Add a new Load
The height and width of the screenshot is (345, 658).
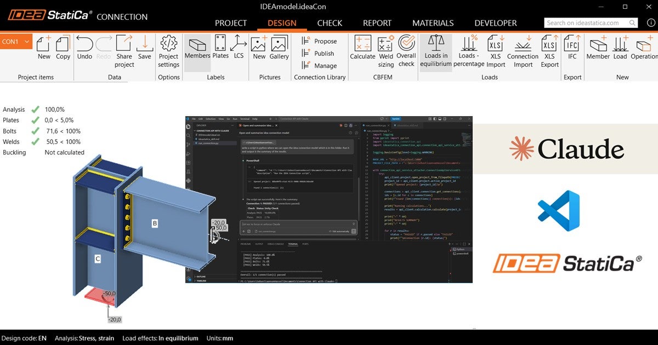point(620,48)
